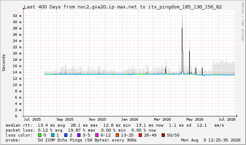Click the 'Nov 2025' x-axis label
246x145 pixels.
(x=97, y=120)
